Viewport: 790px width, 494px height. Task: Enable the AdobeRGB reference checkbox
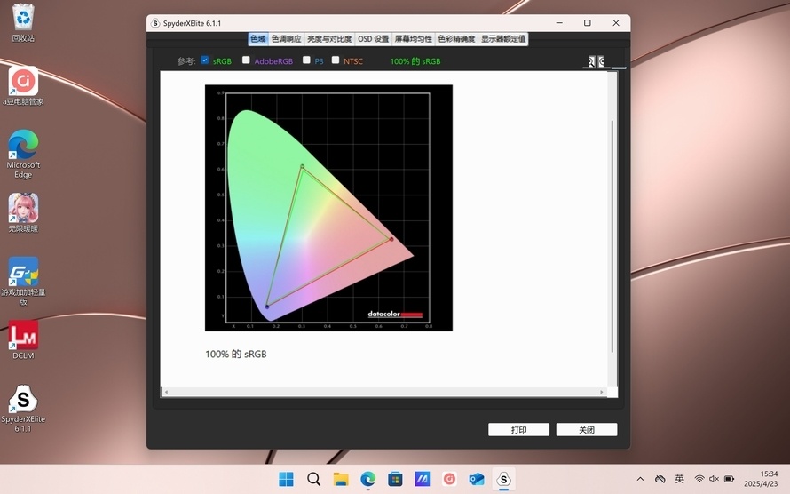[247, 60]
